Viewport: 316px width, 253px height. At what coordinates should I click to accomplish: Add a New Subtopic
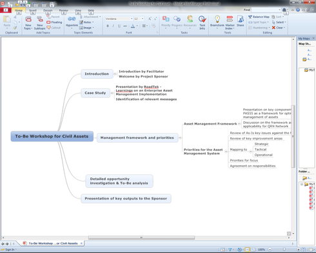(x=40, y=23)
